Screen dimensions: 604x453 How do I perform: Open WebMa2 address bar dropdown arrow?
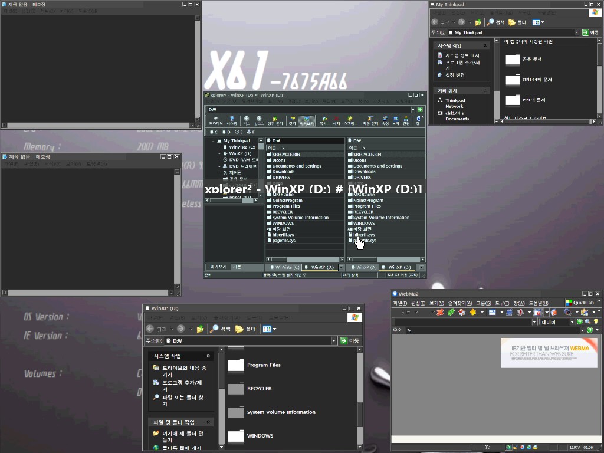(582, 330)
